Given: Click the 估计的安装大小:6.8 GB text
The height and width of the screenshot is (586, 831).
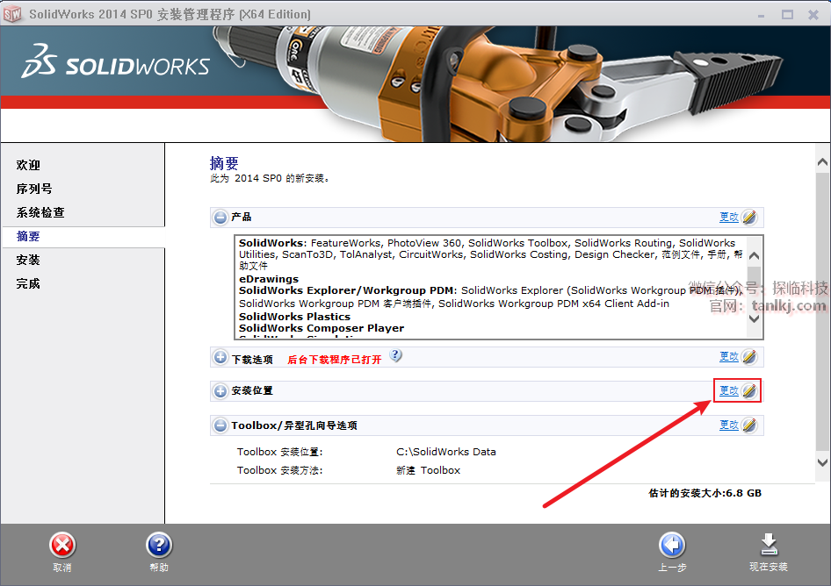Looking at the screenshot, I should pyautogui.click(x=705, y=493).
